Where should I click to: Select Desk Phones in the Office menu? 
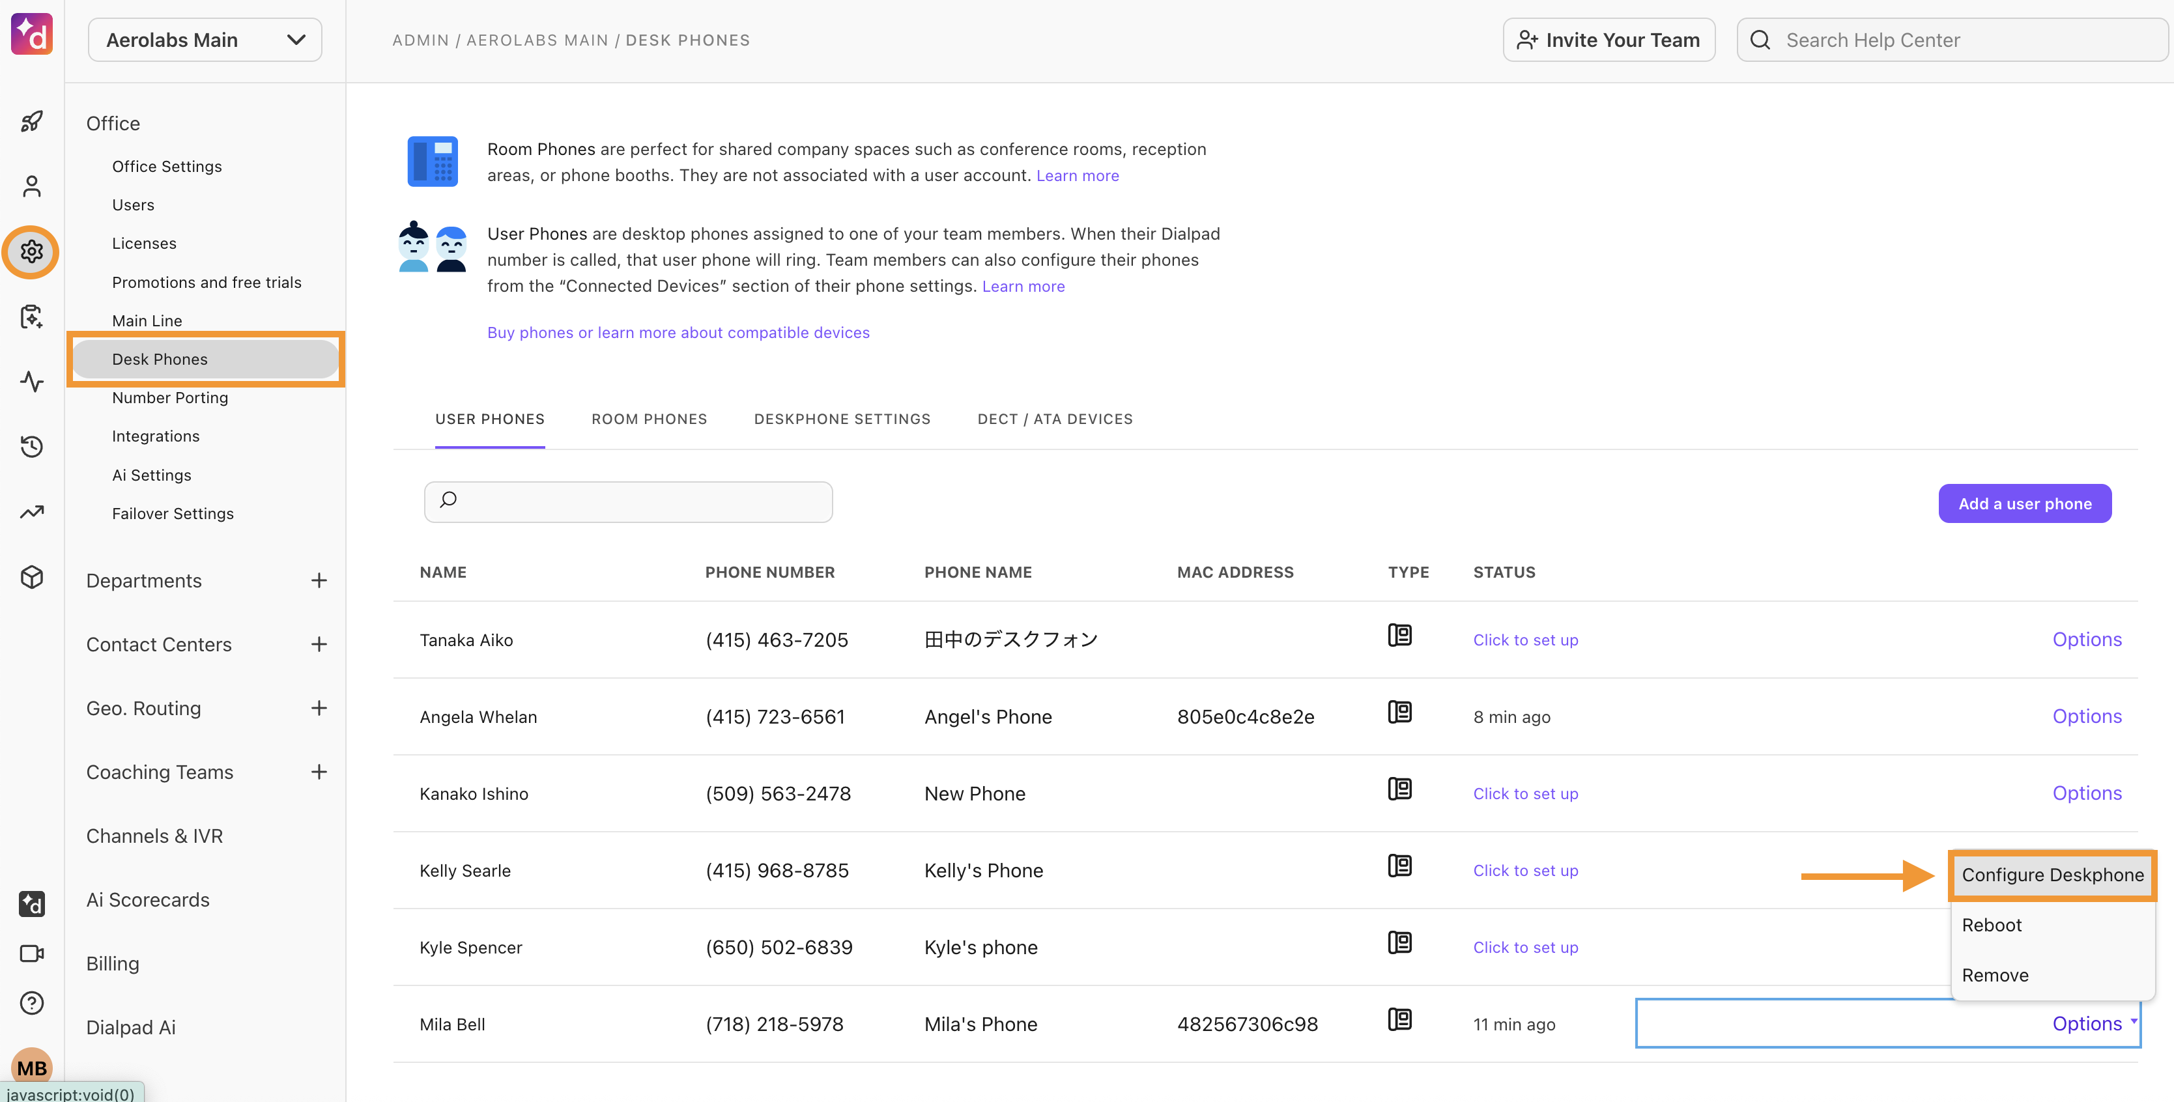(x=205, y=360)
